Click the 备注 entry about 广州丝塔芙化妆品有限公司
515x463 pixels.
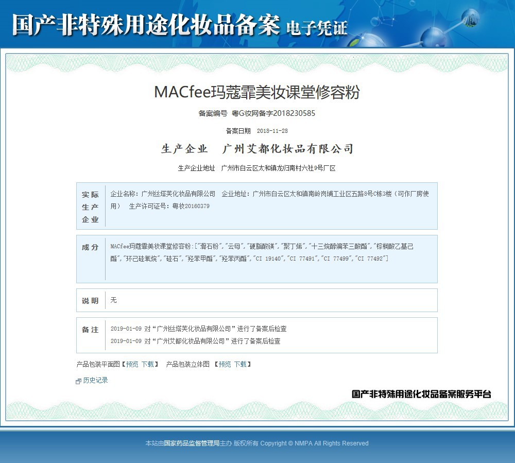point(199,329)
